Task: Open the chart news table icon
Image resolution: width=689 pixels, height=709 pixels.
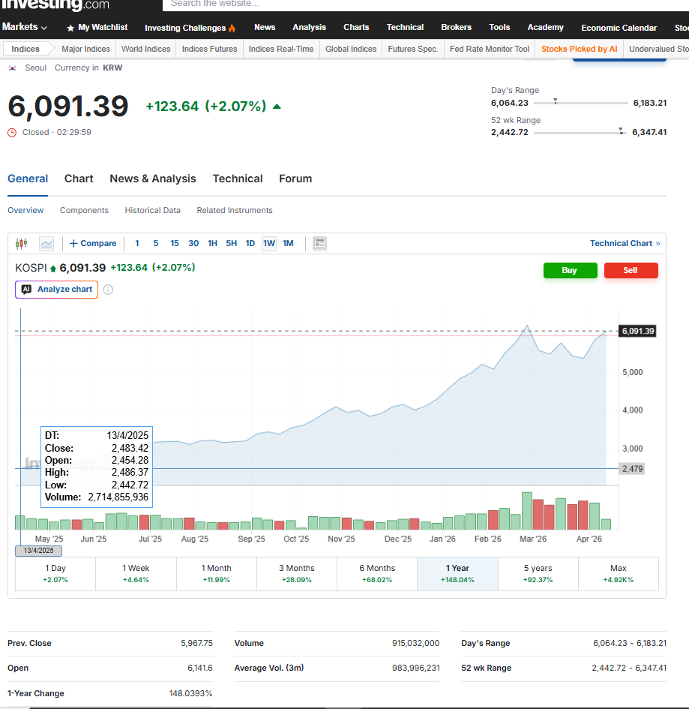Action: point(319,244)
